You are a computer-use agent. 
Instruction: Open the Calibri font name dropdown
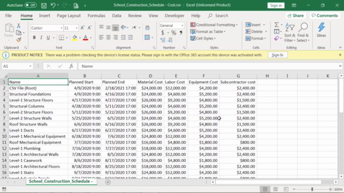click(61, 28)
